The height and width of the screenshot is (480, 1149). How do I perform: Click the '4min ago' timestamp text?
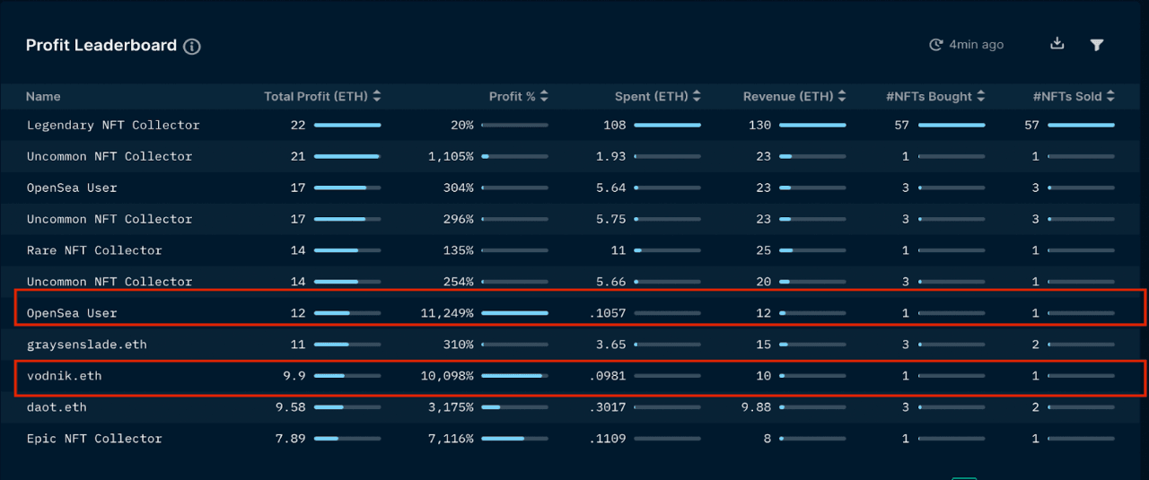coord(977,45)
